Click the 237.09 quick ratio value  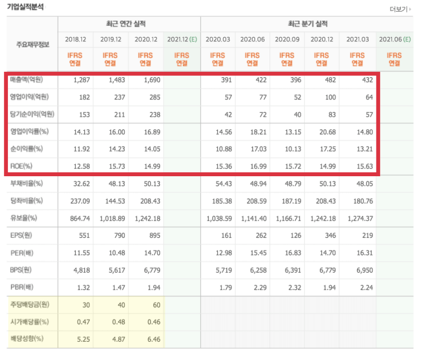tap(80, 201)
